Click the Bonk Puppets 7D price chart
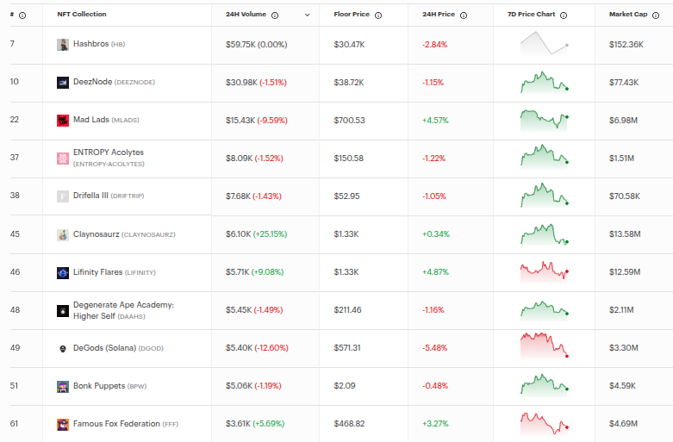The width and height of the screenshot is (673, 442). pyautogui.click(x=545, y=385)
